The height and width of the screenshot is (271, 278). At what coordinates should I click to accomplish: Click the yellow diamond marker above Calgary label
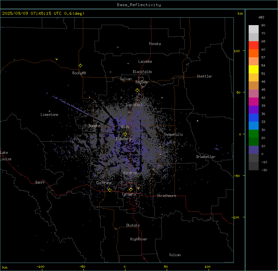131,190
